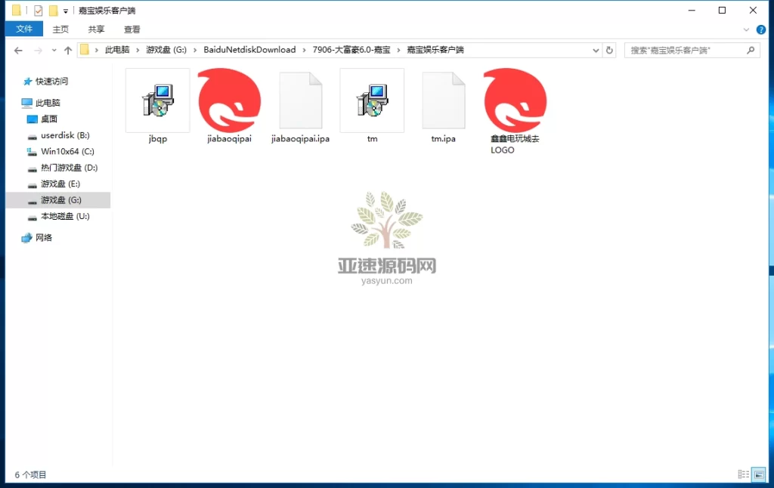Select the tm.ipa file icon
This screenshot has height=488, width=774.
(443, 100)
